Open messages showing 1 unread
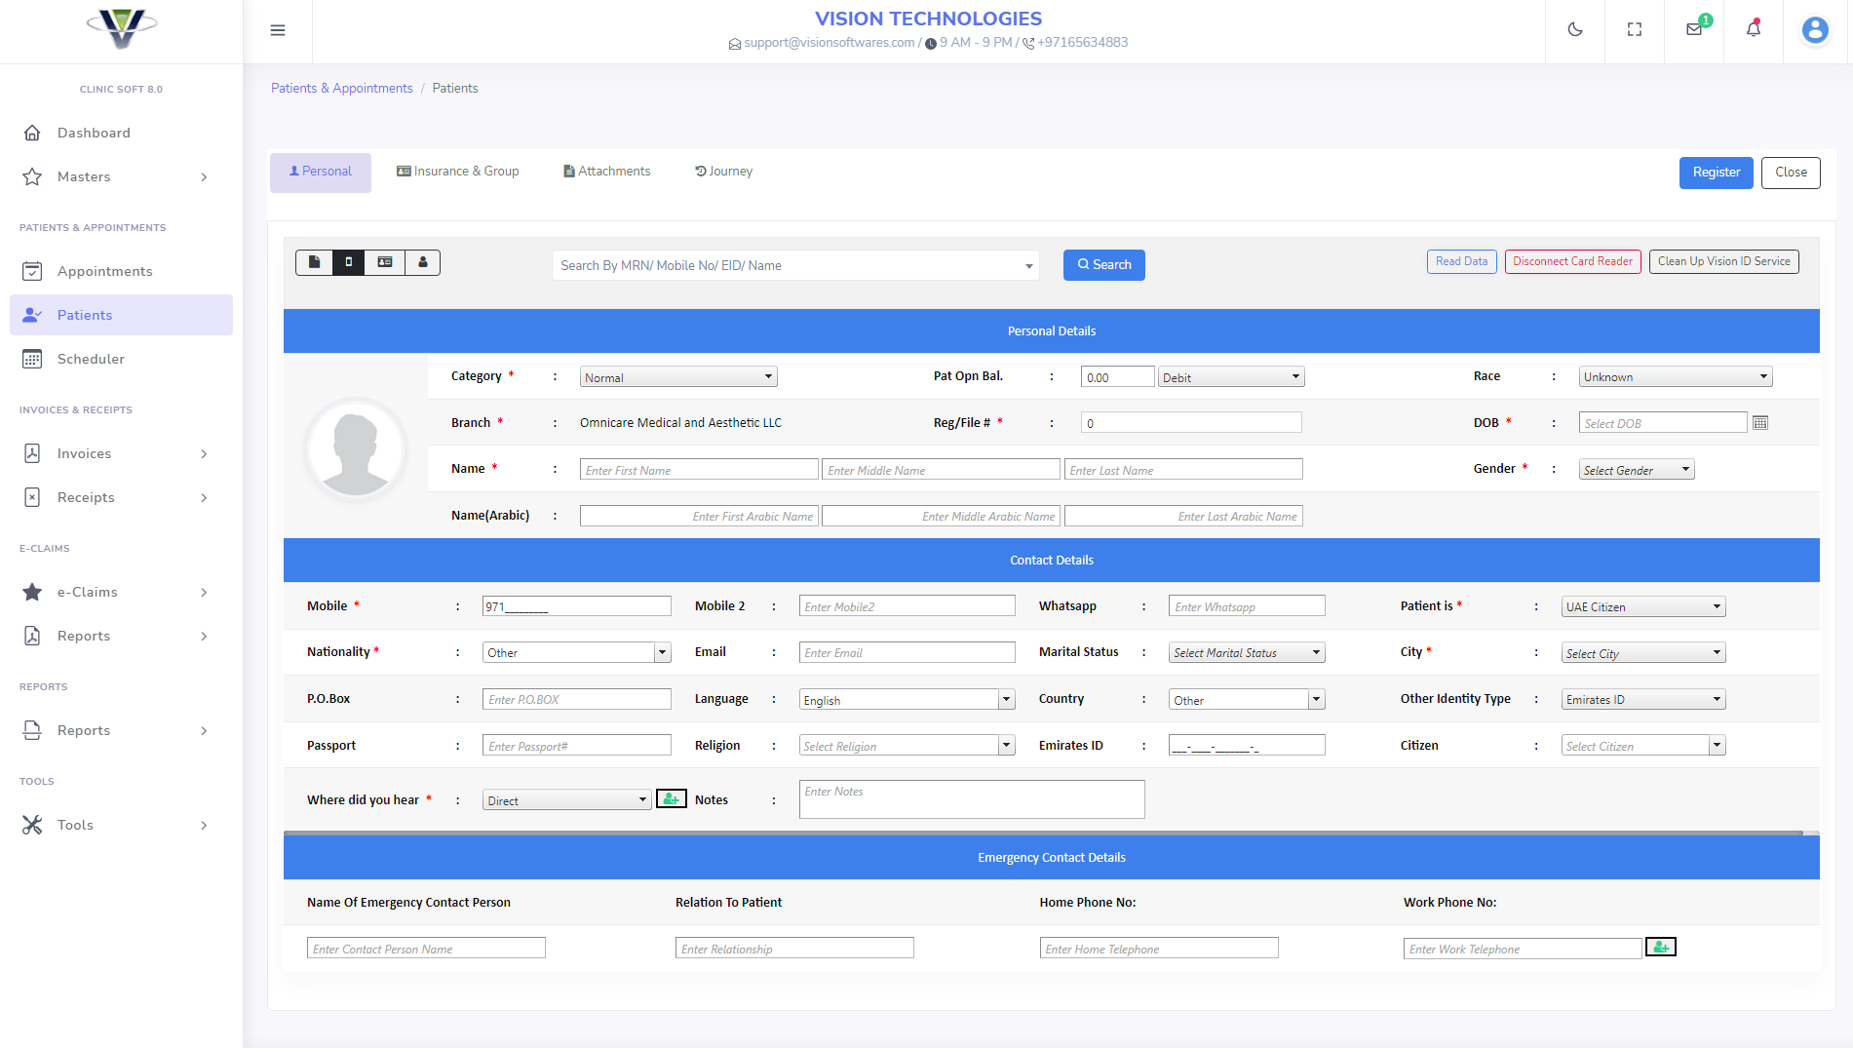Viewport: 1853px width, 1048px height. [1693, 29]
